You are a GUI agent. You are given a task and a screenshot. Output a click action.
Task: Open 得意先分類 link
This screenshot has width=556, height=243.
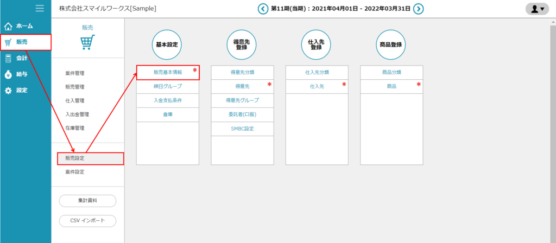242,72
